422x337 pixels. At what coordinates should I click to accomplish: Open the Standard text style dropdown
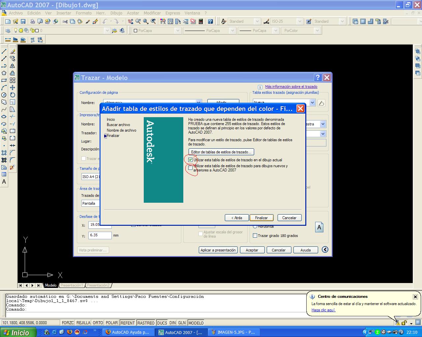tap(257, 21)
